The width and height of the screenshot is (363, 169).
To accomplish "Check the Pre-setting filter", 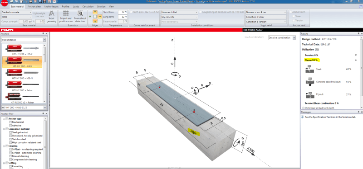I will (x=10, y=166).
